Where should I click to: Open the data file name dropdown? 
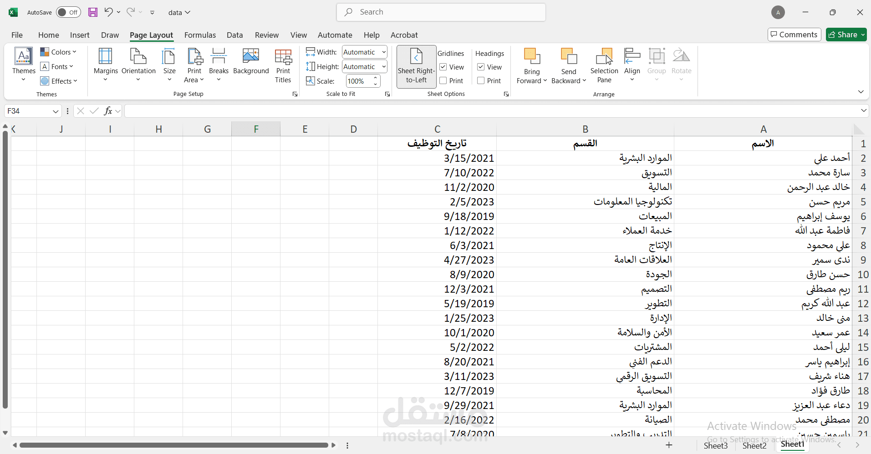[x=179, y=13]
